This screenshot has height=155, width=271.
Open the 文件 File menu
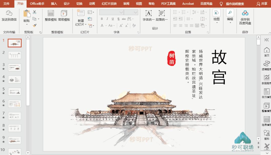[6, 4]
